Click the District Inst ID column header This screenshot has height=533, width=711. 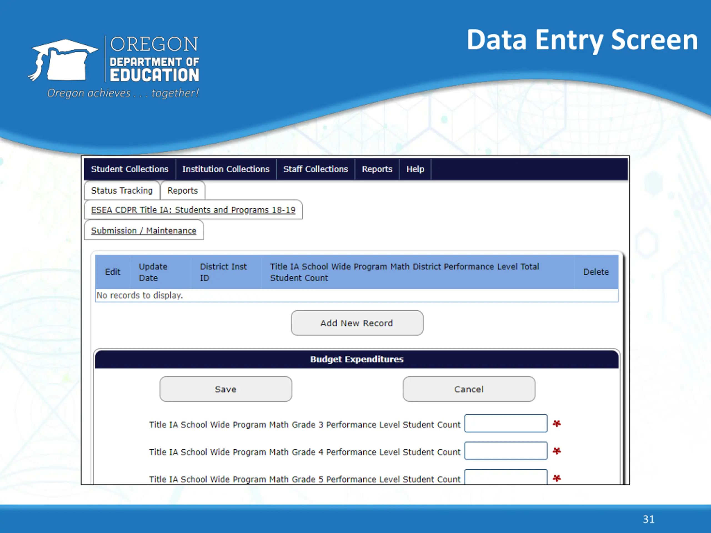226,272
